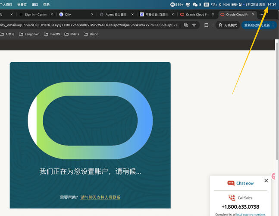
Task: Close the Dify tab
Action: [x=92, y=14]
